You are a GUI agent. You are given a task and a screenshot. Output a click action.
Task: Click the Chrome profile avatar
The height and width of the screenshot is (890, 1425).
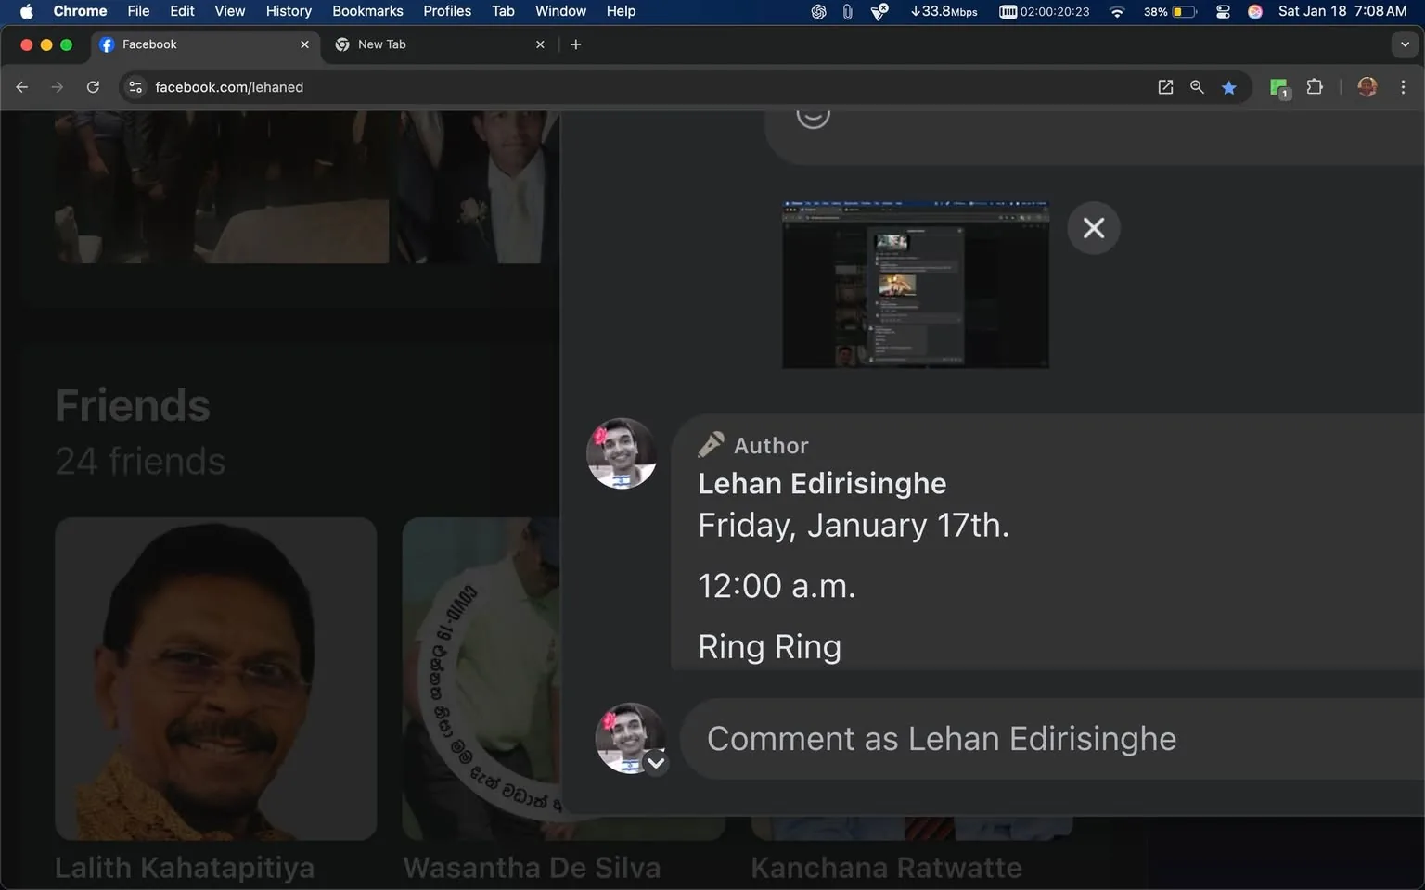[1367, 86]
